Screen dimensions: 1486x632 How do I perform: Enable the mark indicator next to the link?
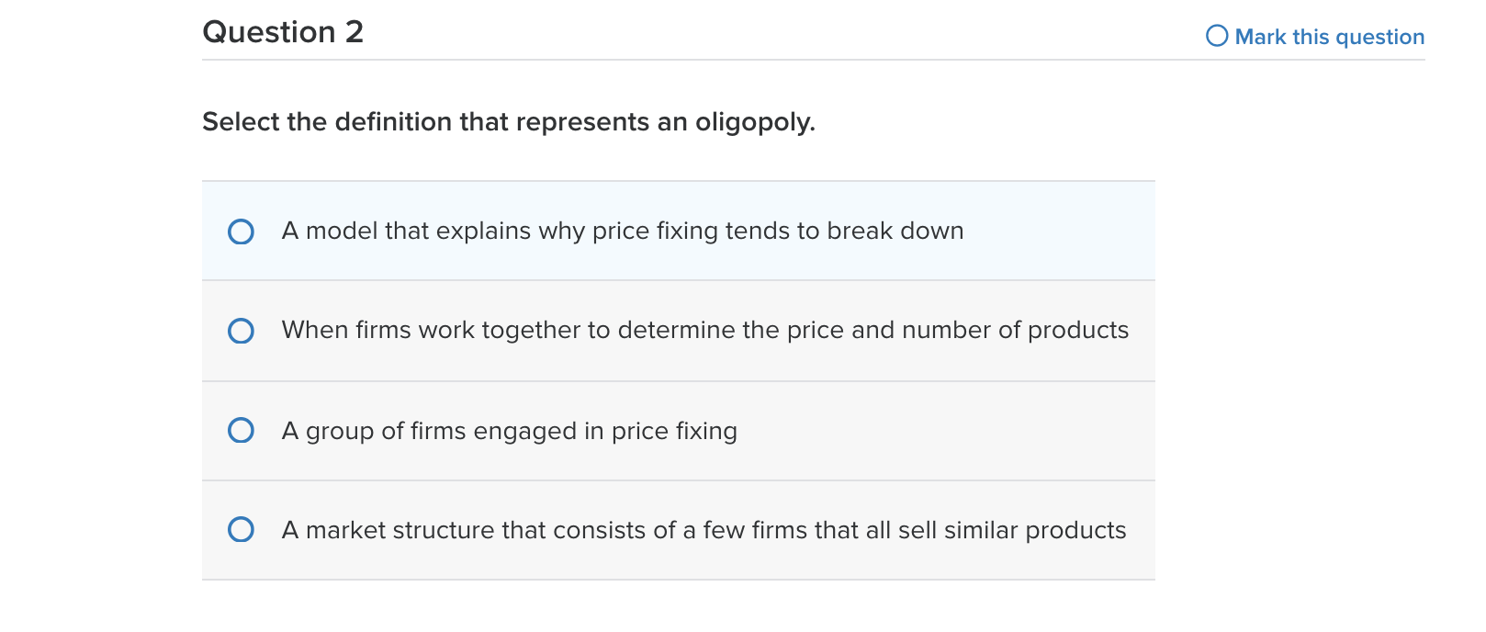point(1216,36)
